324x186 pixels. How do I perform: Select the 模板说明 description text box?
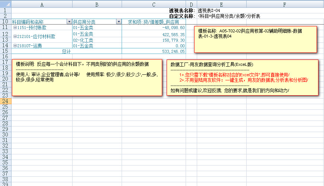pyautogui.click(x=87, y=77)
